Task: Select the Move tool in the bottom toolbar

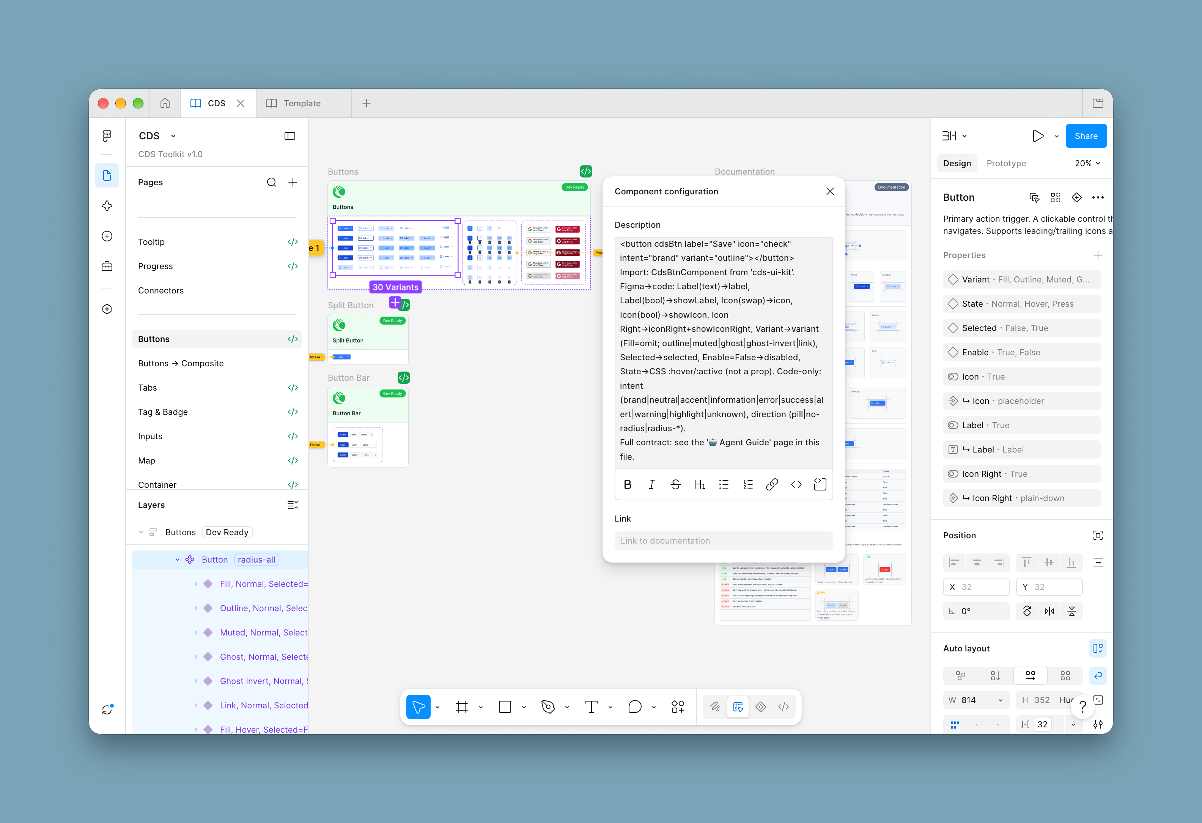Action: [418, 706]
